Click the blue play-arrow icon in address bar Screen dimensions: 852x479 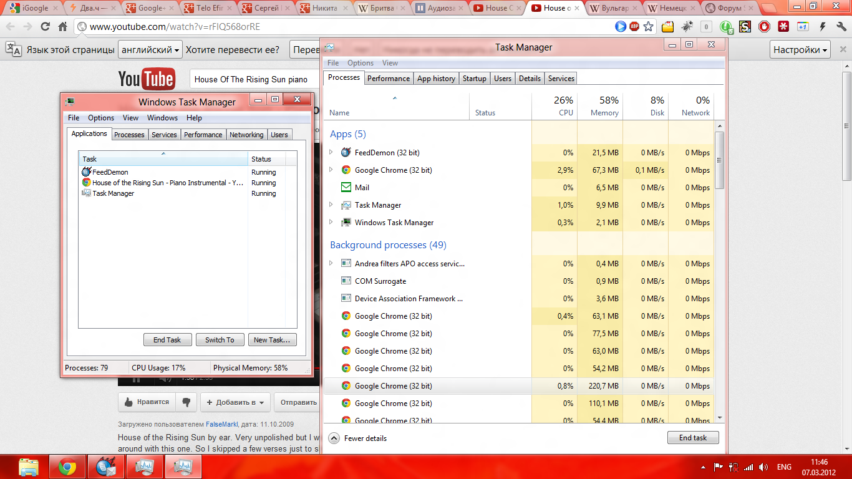tap(621, 27)
